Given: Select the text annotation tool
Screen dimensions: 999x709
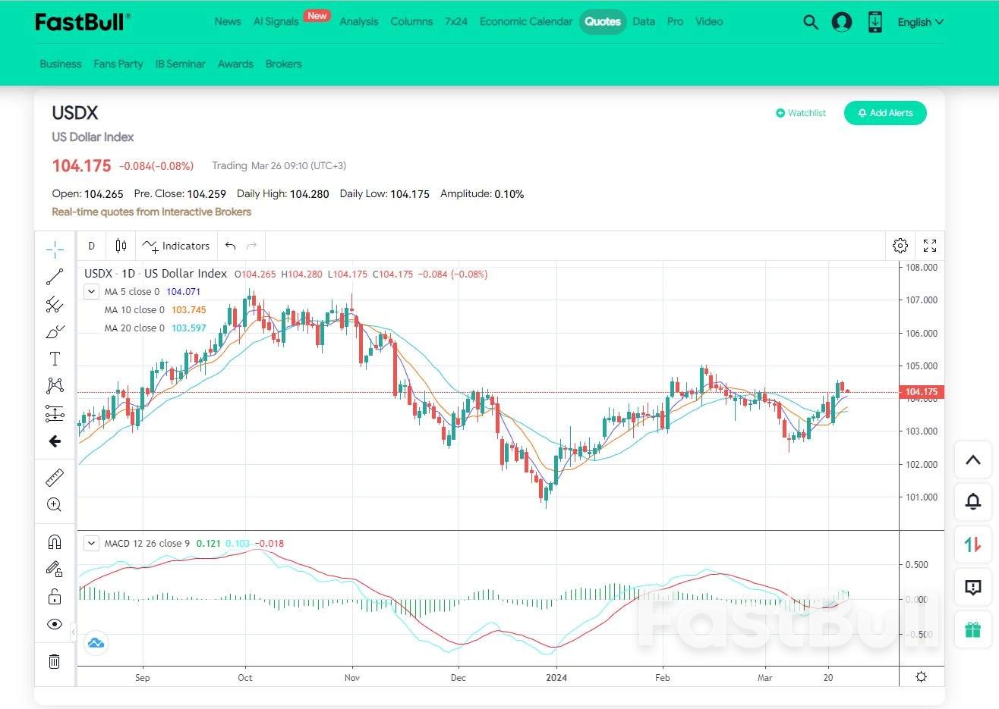Looking at the screenshot, I should (55, 359).
